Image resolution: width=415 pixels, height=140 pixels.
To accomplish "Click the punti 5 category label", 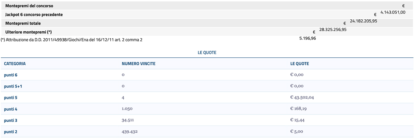I will click(x=11, y=97).
